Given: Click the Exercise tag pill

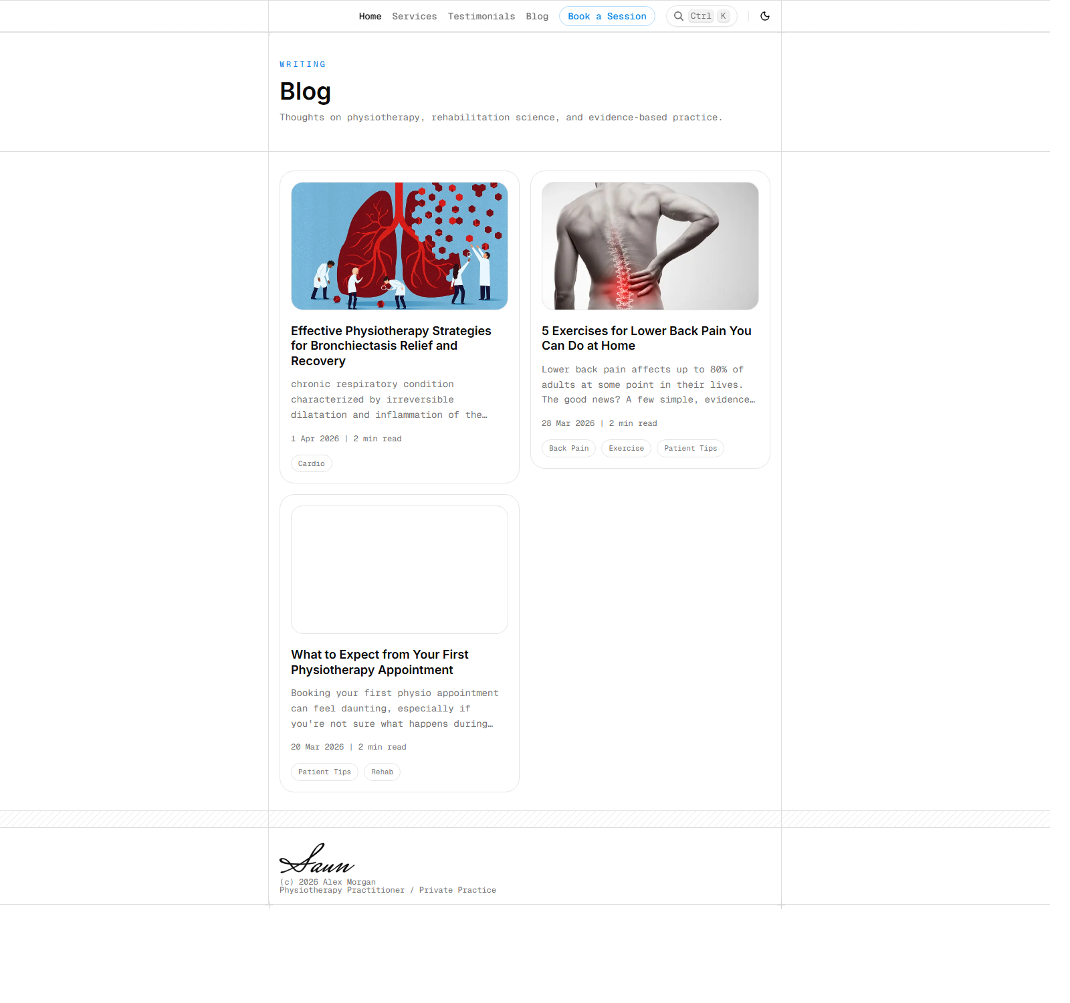Looking at the screenshot, I should [x=626, y=448].
